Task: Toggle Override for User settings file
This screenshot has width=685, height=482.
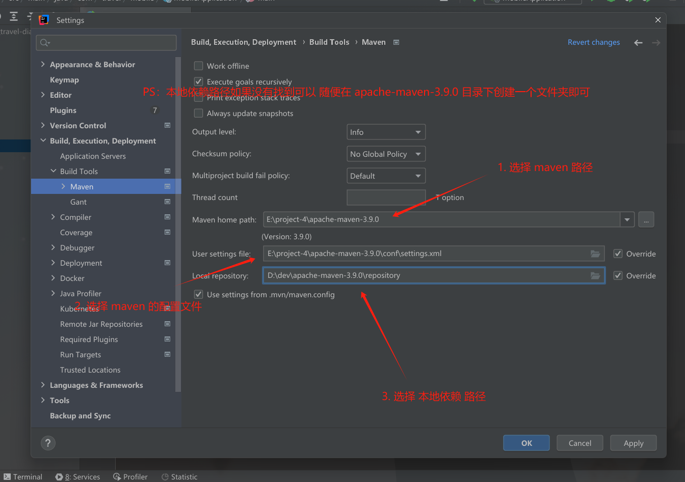Action: (618, 253)
